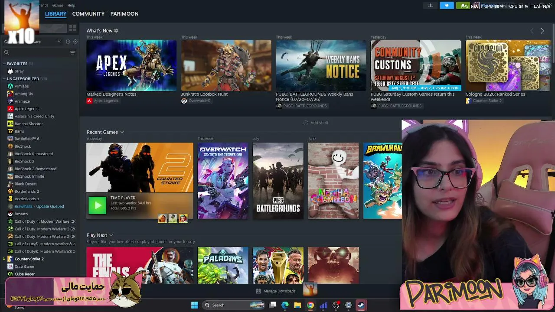
Task: Open the blue announcements megaphone button
Action: pos(447,6)
